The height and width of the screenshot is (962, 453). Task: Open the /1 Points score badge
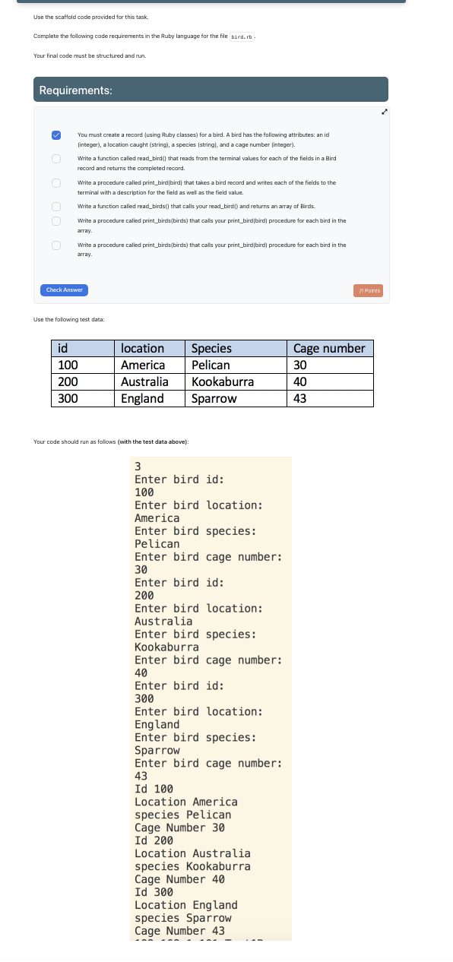coord(368,290)
